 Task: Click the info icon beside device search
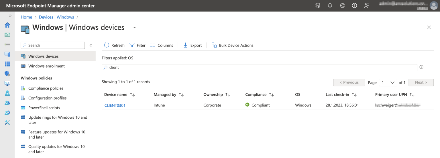click(421, 67)
